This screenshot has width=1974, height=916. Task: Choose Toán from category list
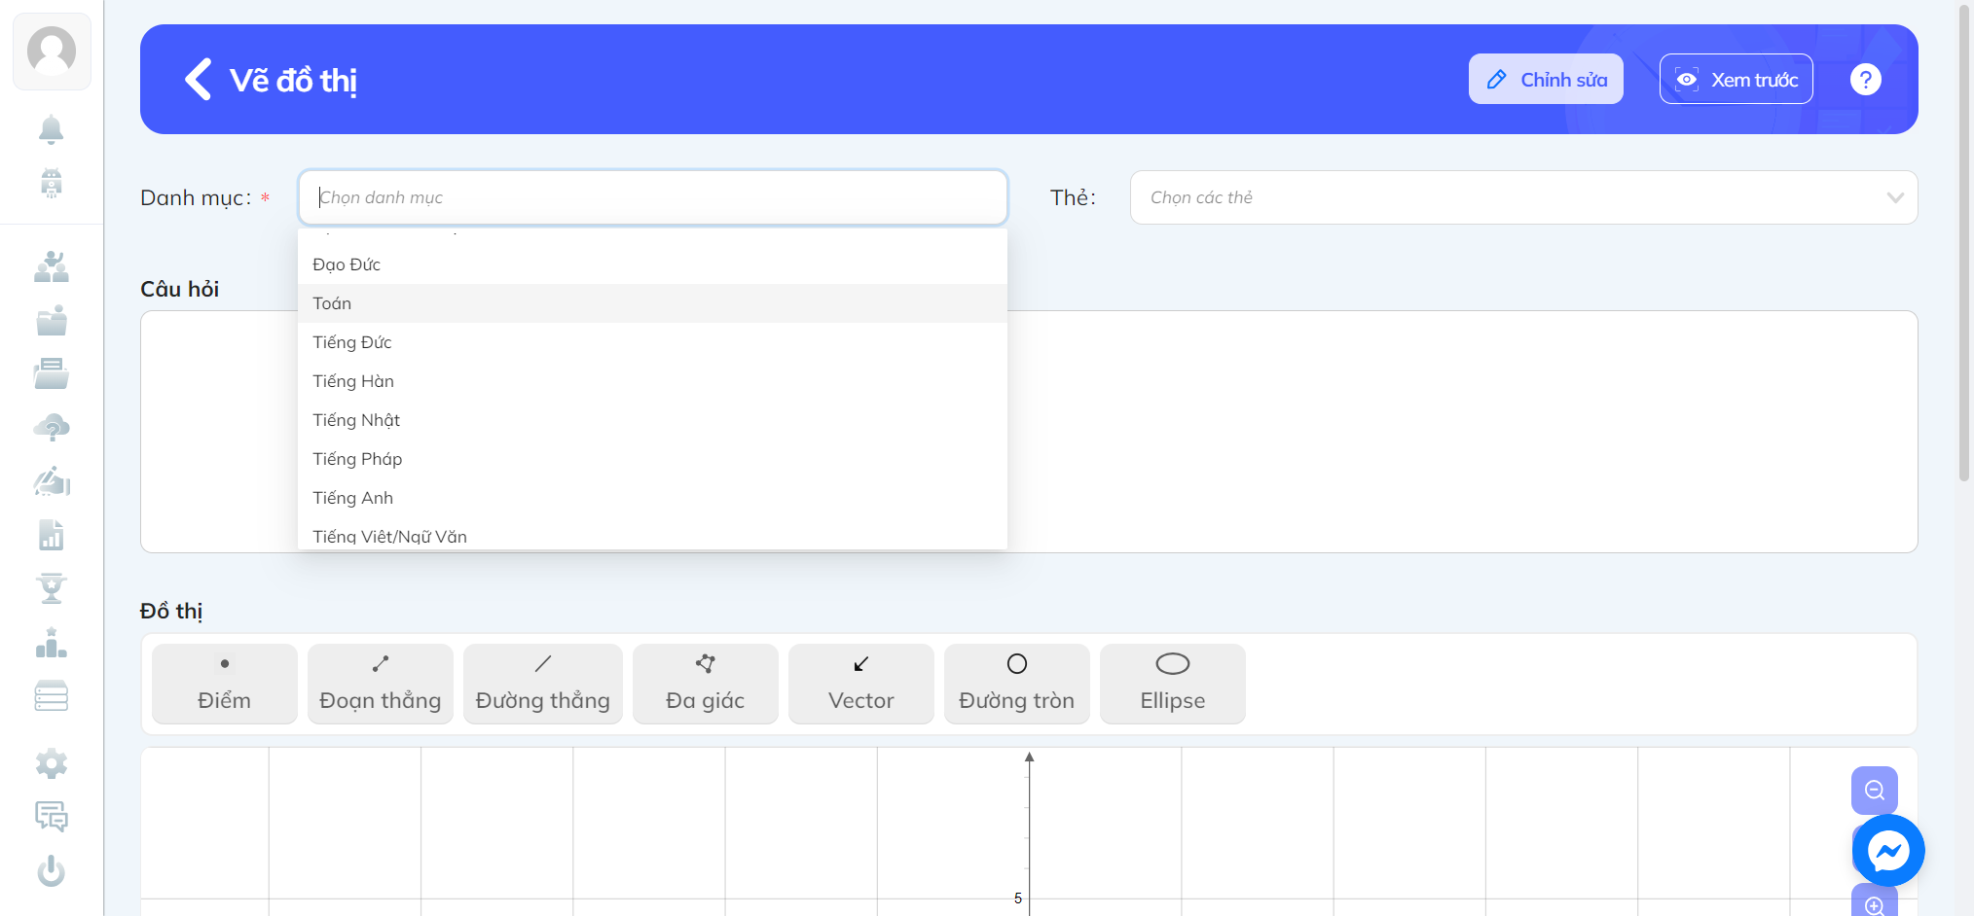[x=652, y=303]
